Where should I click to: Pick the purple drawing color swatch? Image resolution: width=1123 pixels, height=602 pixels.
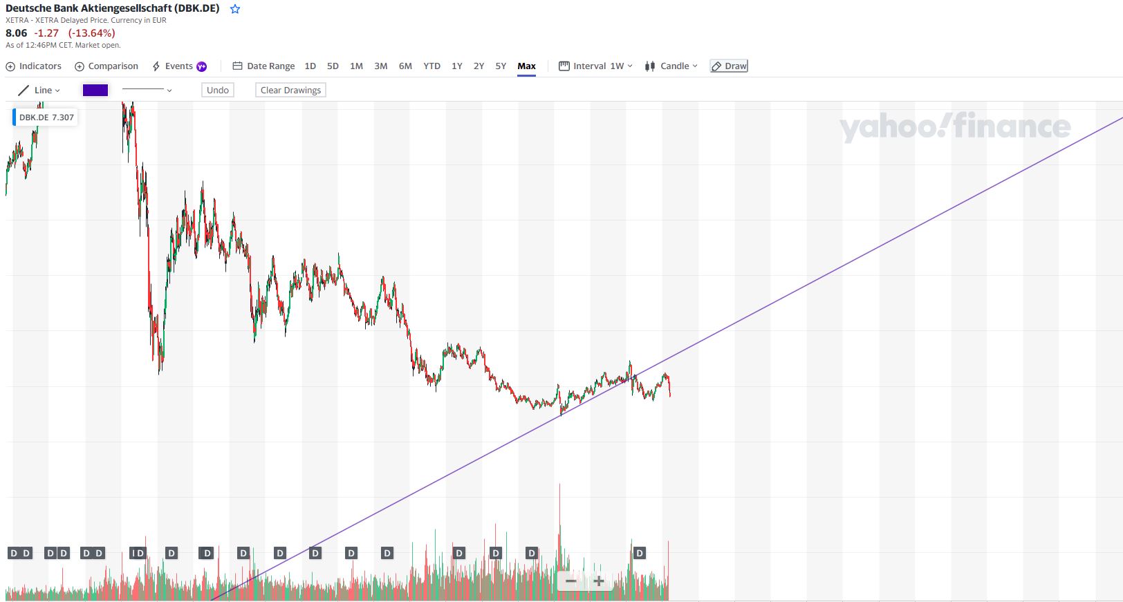[x=95, y=90]
